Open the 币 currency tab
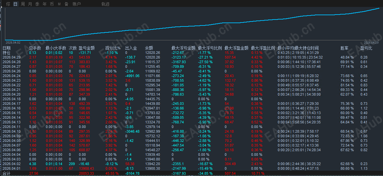 click(52, 4)
